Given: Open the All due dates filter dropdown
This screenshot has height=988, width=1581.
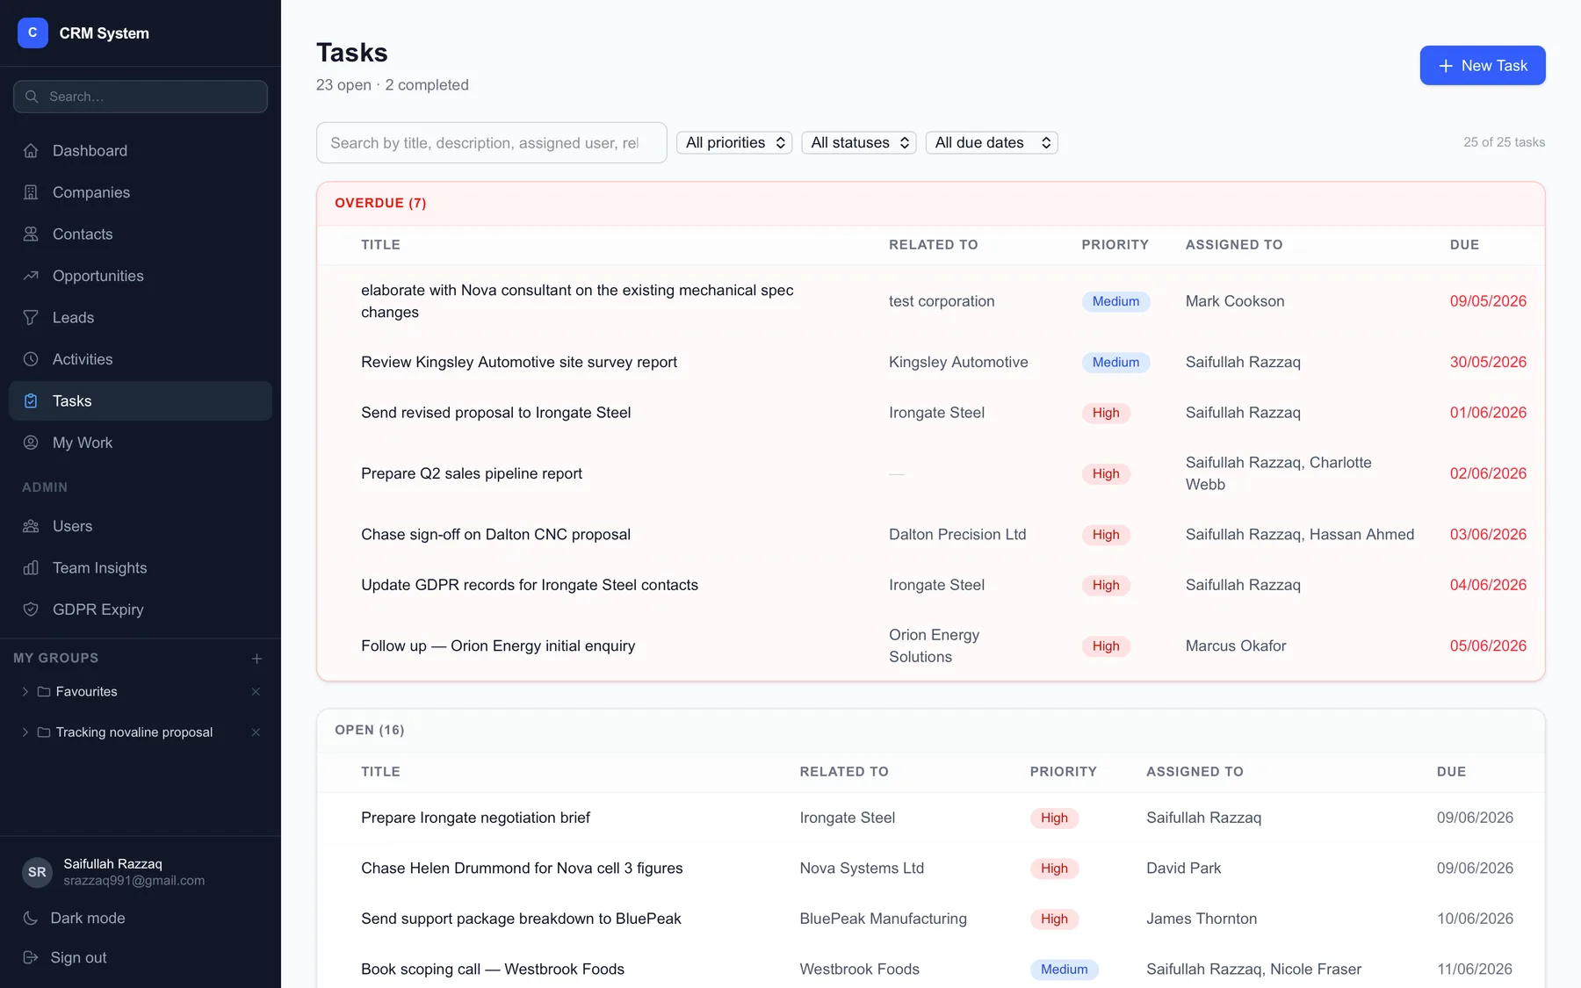Looking at the screenshot, I should point(992,142).
